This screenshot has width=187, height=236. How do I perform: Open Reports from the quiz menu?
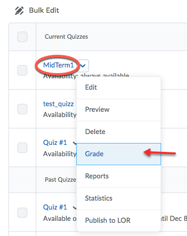[119, 176]
